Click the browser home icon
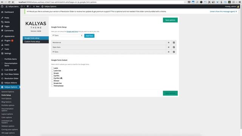The image size is (242, 136). (13, 2)
